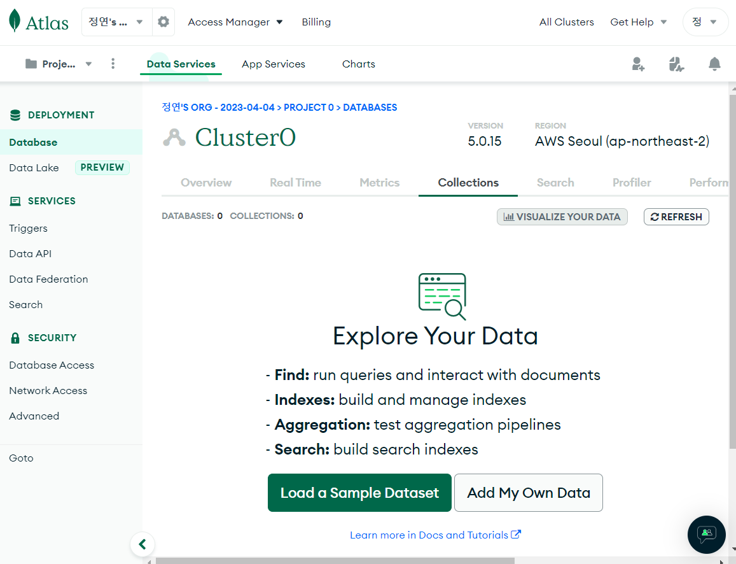Viewport: 736px width, 564px height.
Task: Open Learn more in Docs and Tutorials
Action: (435, 535)
